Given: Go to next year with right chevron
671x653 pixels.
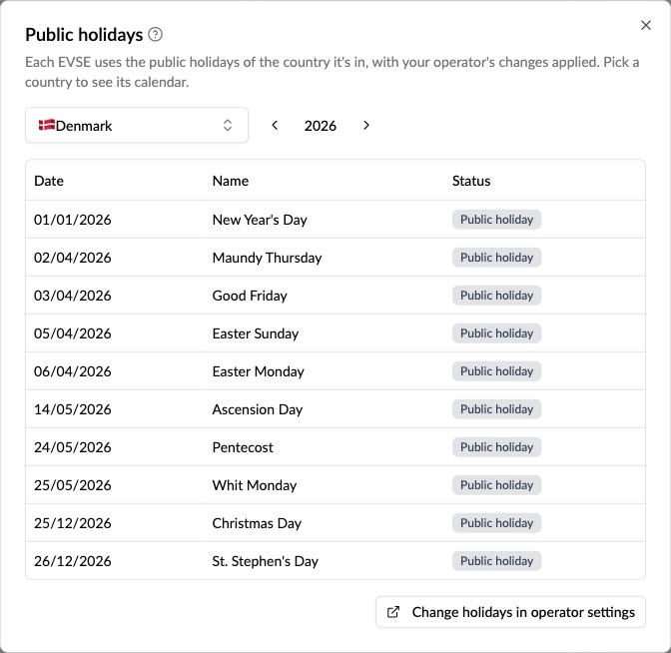Looking at the screenshot, I should tap(365, 126).
